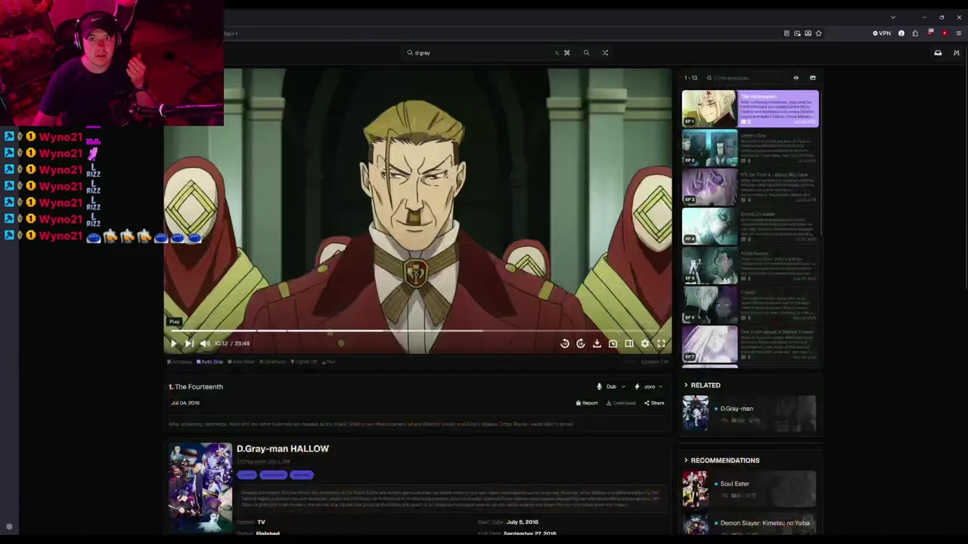Toggle Autoplay option
The height and width of the screenshot is (544, 968).
click(180, 362)
